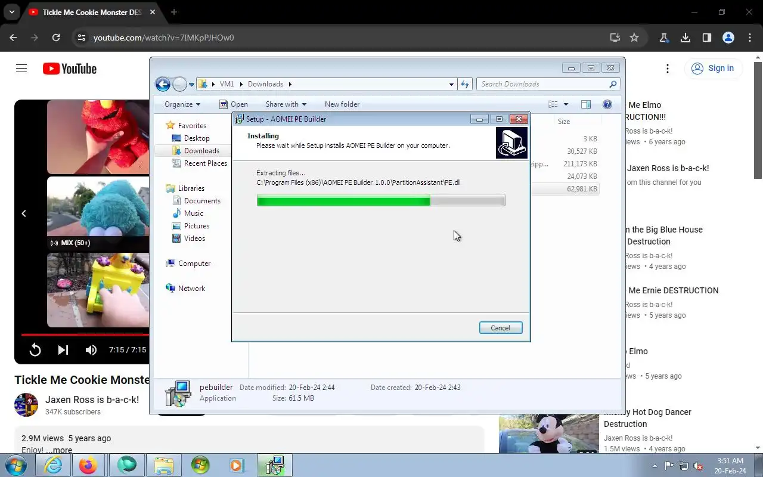Click the previous arrow on the video end screen
763x477 pixels.
(24, 213)
